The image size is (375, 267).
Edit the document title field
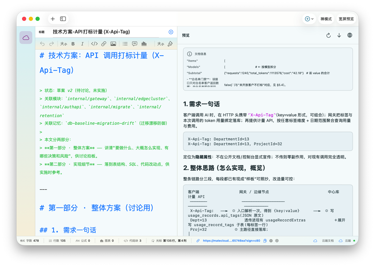point(106,32)
